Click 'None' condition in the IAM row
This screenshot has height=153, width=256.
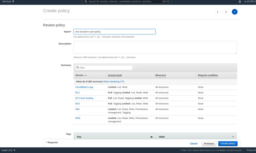(200, 109)
